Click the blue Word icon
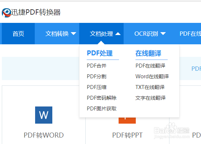201x144 pixels. pyautogui.click(x=44, y=115)
